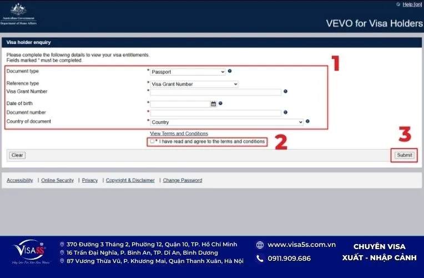
Task: Click the Visa5S logo in banner
Action: [30, 252]
